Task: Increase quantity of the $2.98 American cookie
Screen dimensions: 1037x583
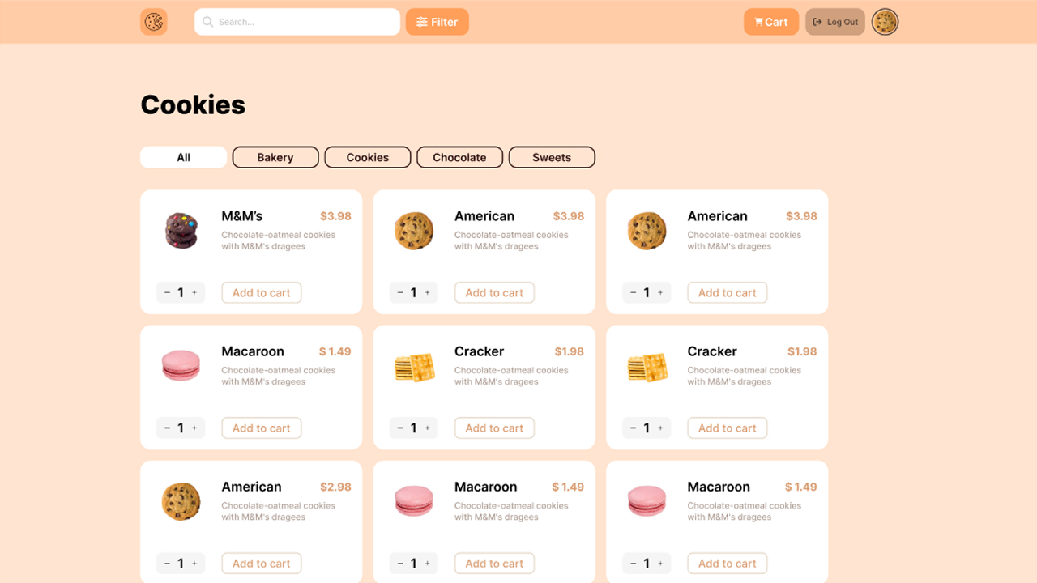Action: point(194,563)
